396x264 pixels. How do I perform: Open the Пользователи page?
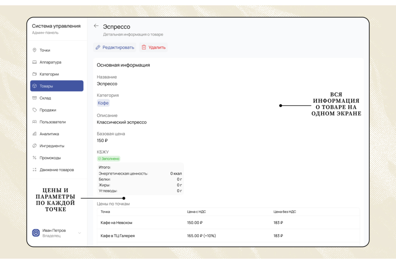coord(57,122)
